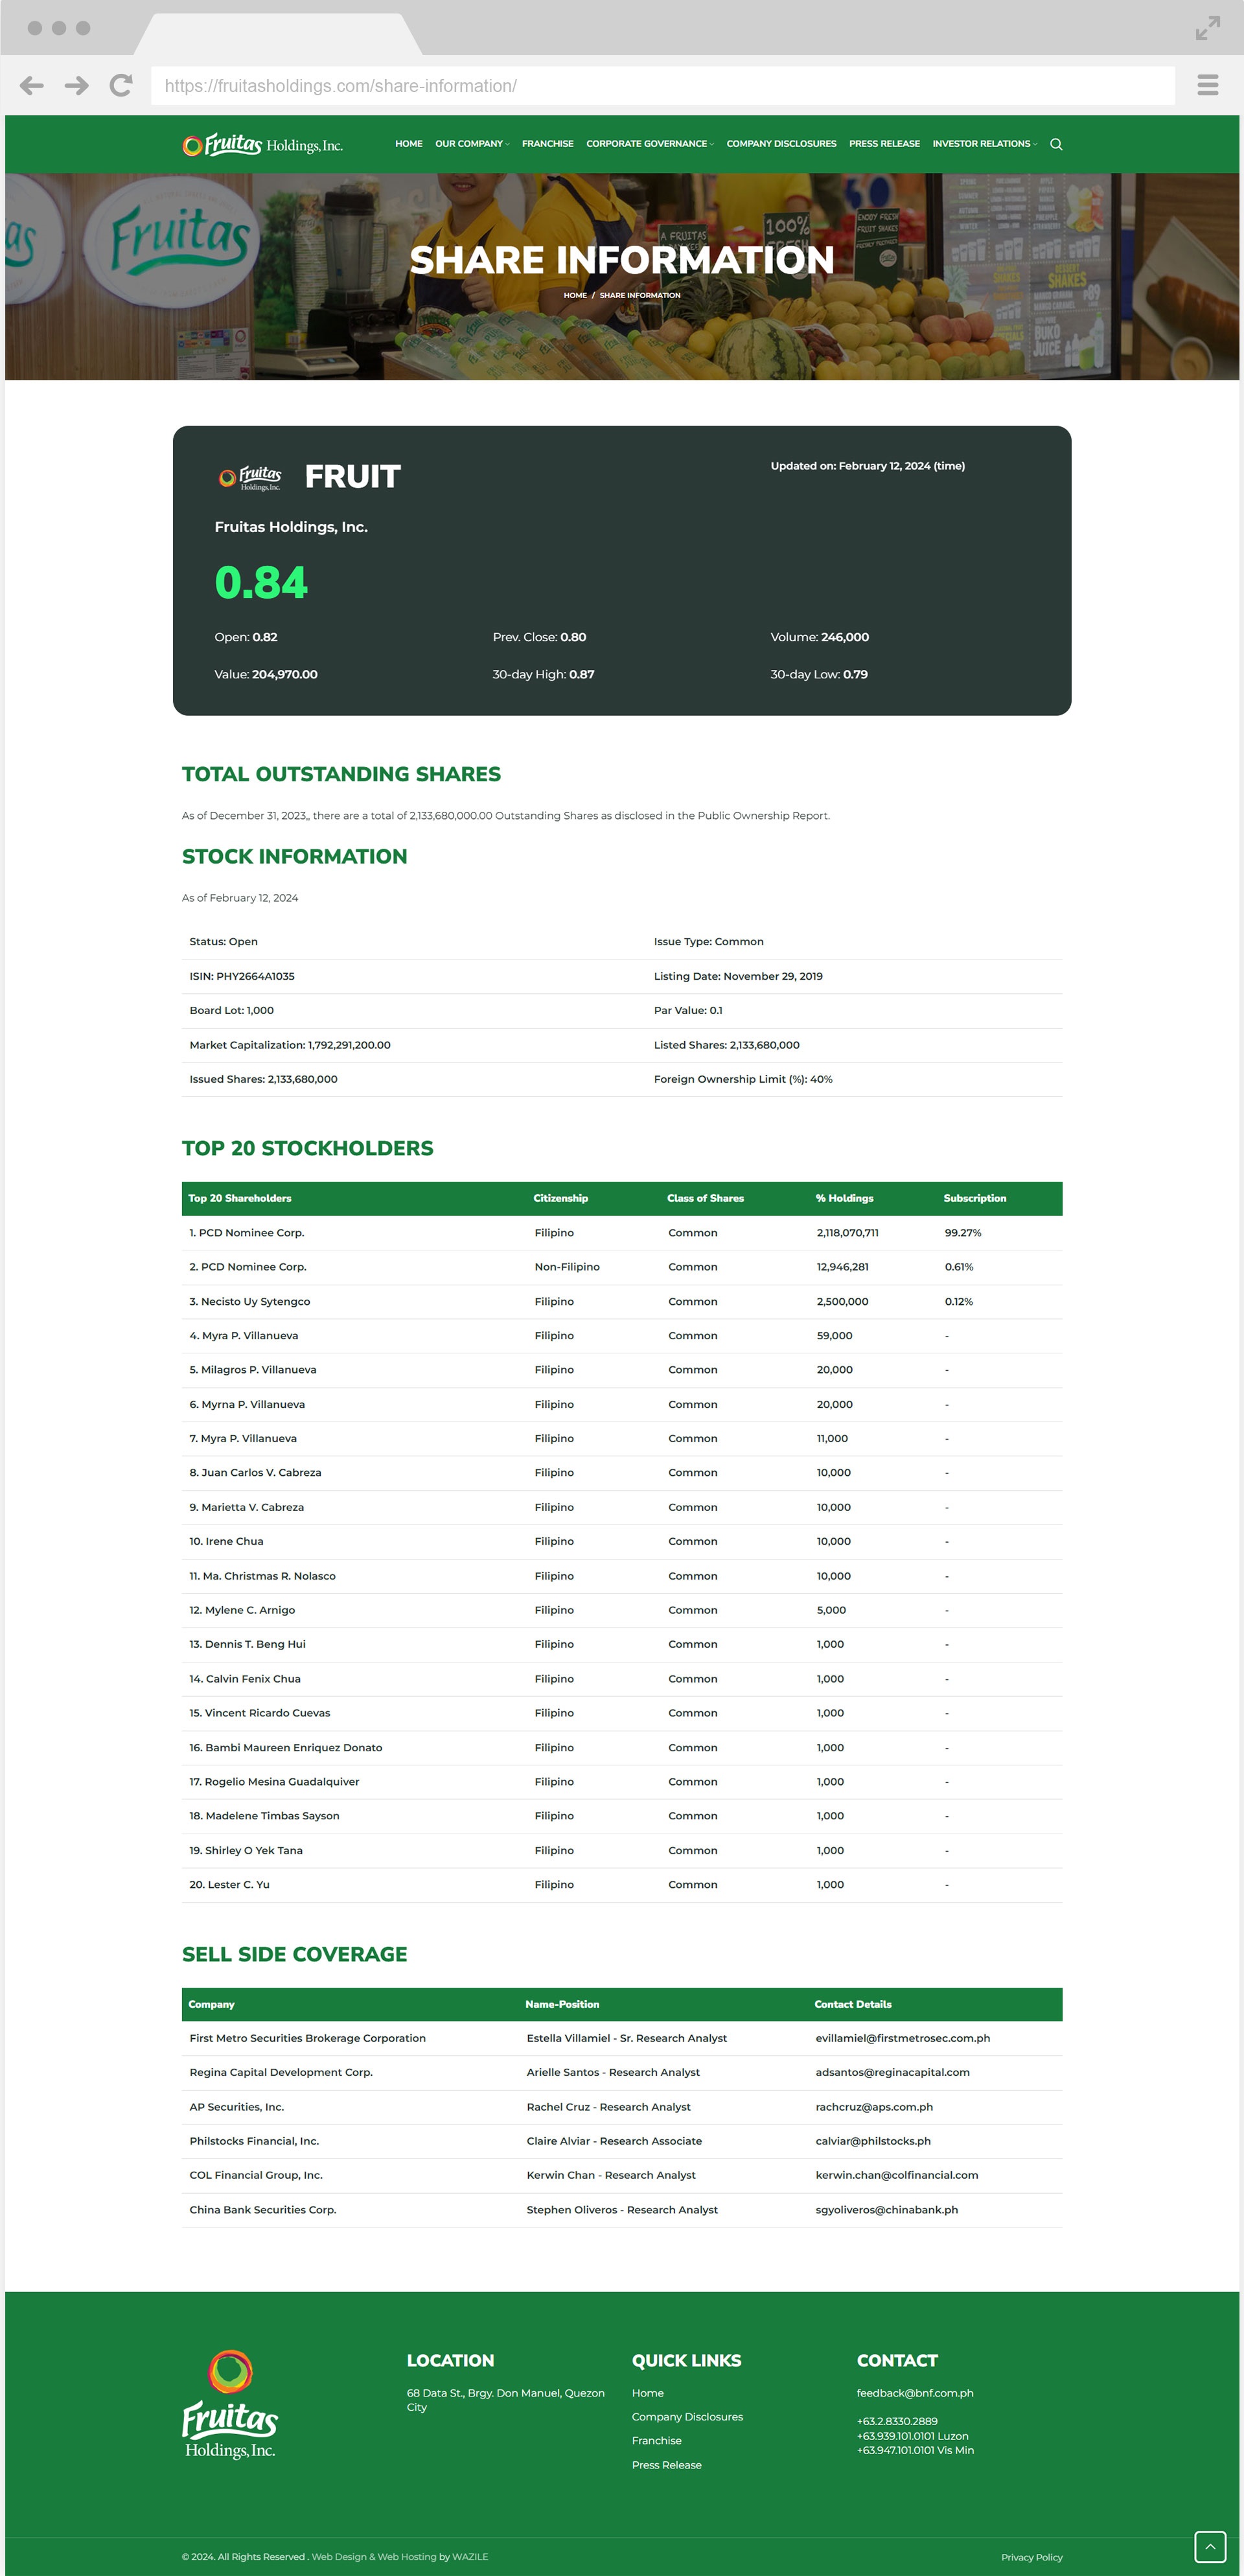Click the 99.27% subscription value
1244x2576 pixels.
[x=963, y=1233]
